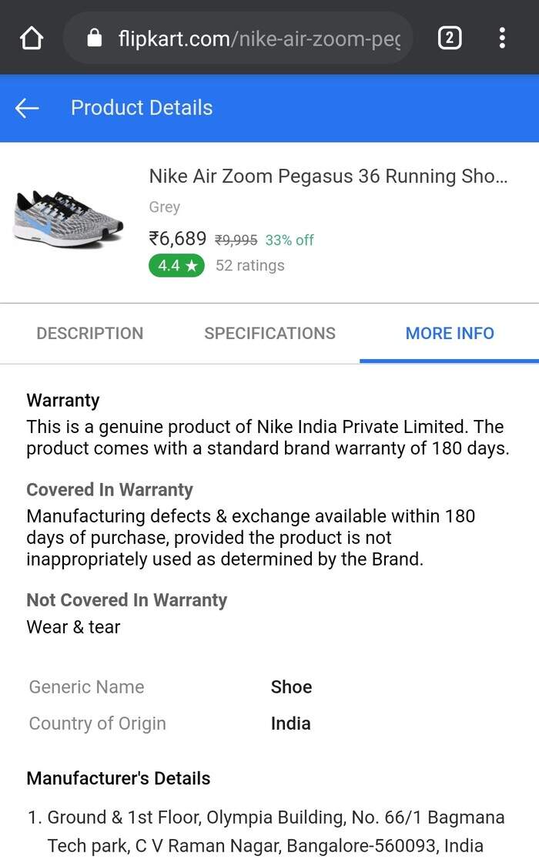539x863 pixels.
Task: Click the 4.4 rating badge
Action: pos(176,265)
